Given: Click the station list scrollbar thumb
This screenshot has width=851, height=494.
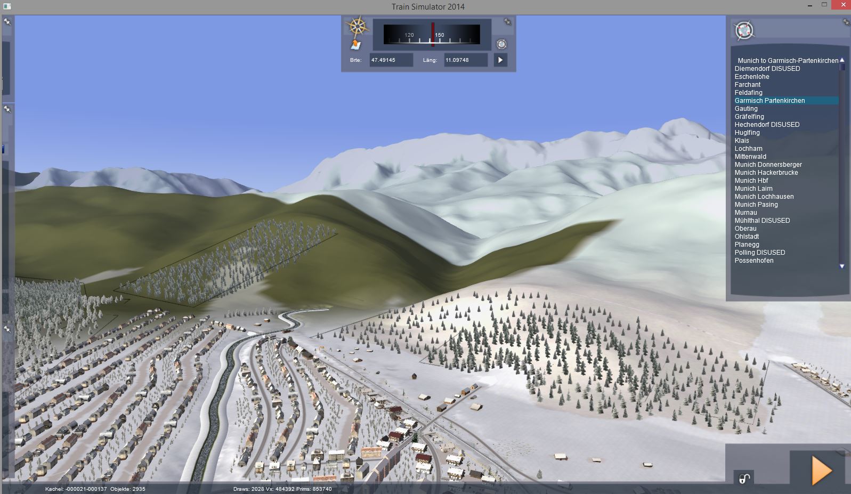Looking at the screenshot, I should (842, 67).
